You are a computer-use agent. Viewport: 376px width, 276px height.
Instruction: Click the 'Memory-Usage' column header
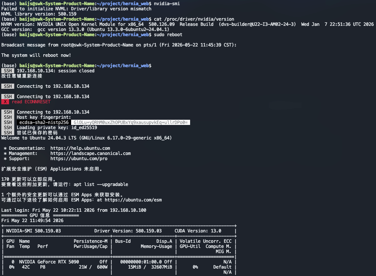pos(156,247)
